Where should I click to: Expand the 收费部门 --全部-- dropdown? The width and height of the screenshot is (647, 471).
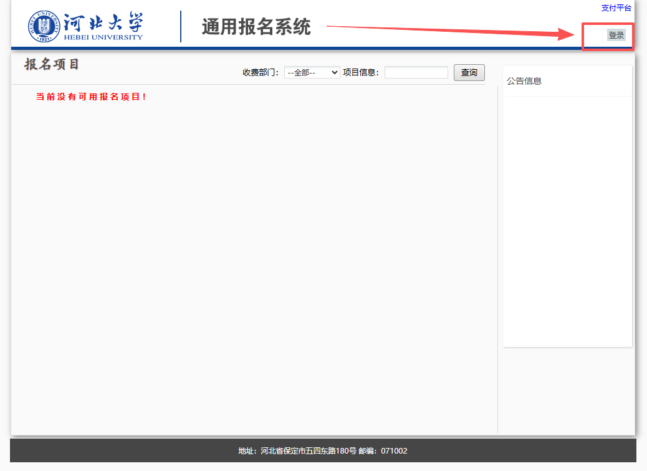pos(312,72)
